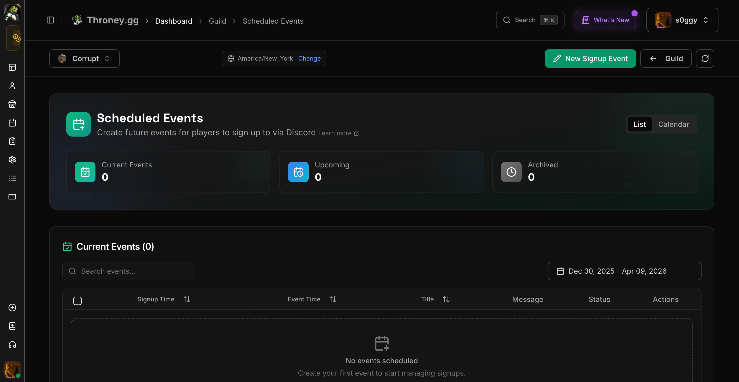Viewport: 739px width, 382px height.
Task: Open the Dec 30 date range picker
Action: pyautogui.click(x=624, y=271)
